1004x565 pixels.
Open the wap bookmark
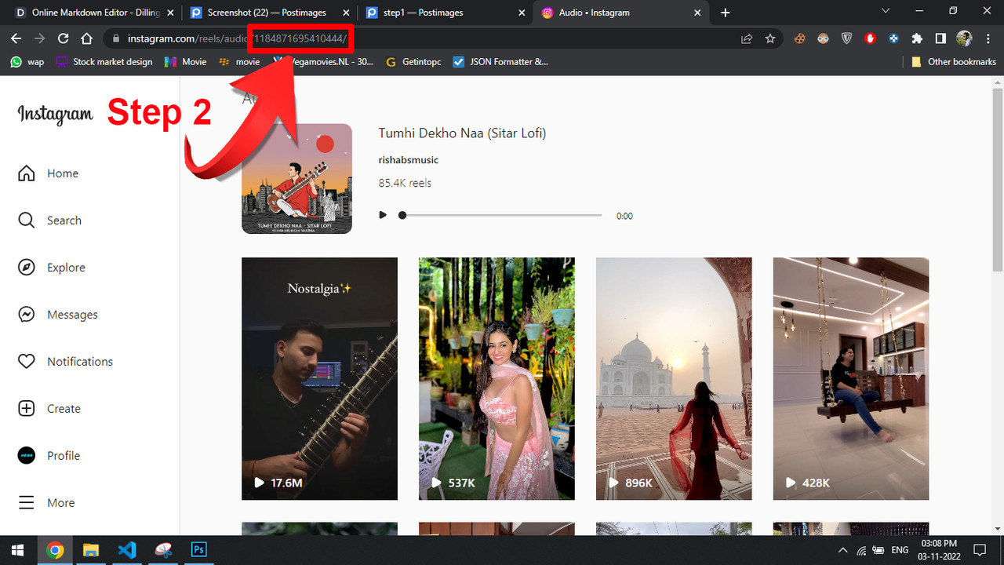pos(27,62)
